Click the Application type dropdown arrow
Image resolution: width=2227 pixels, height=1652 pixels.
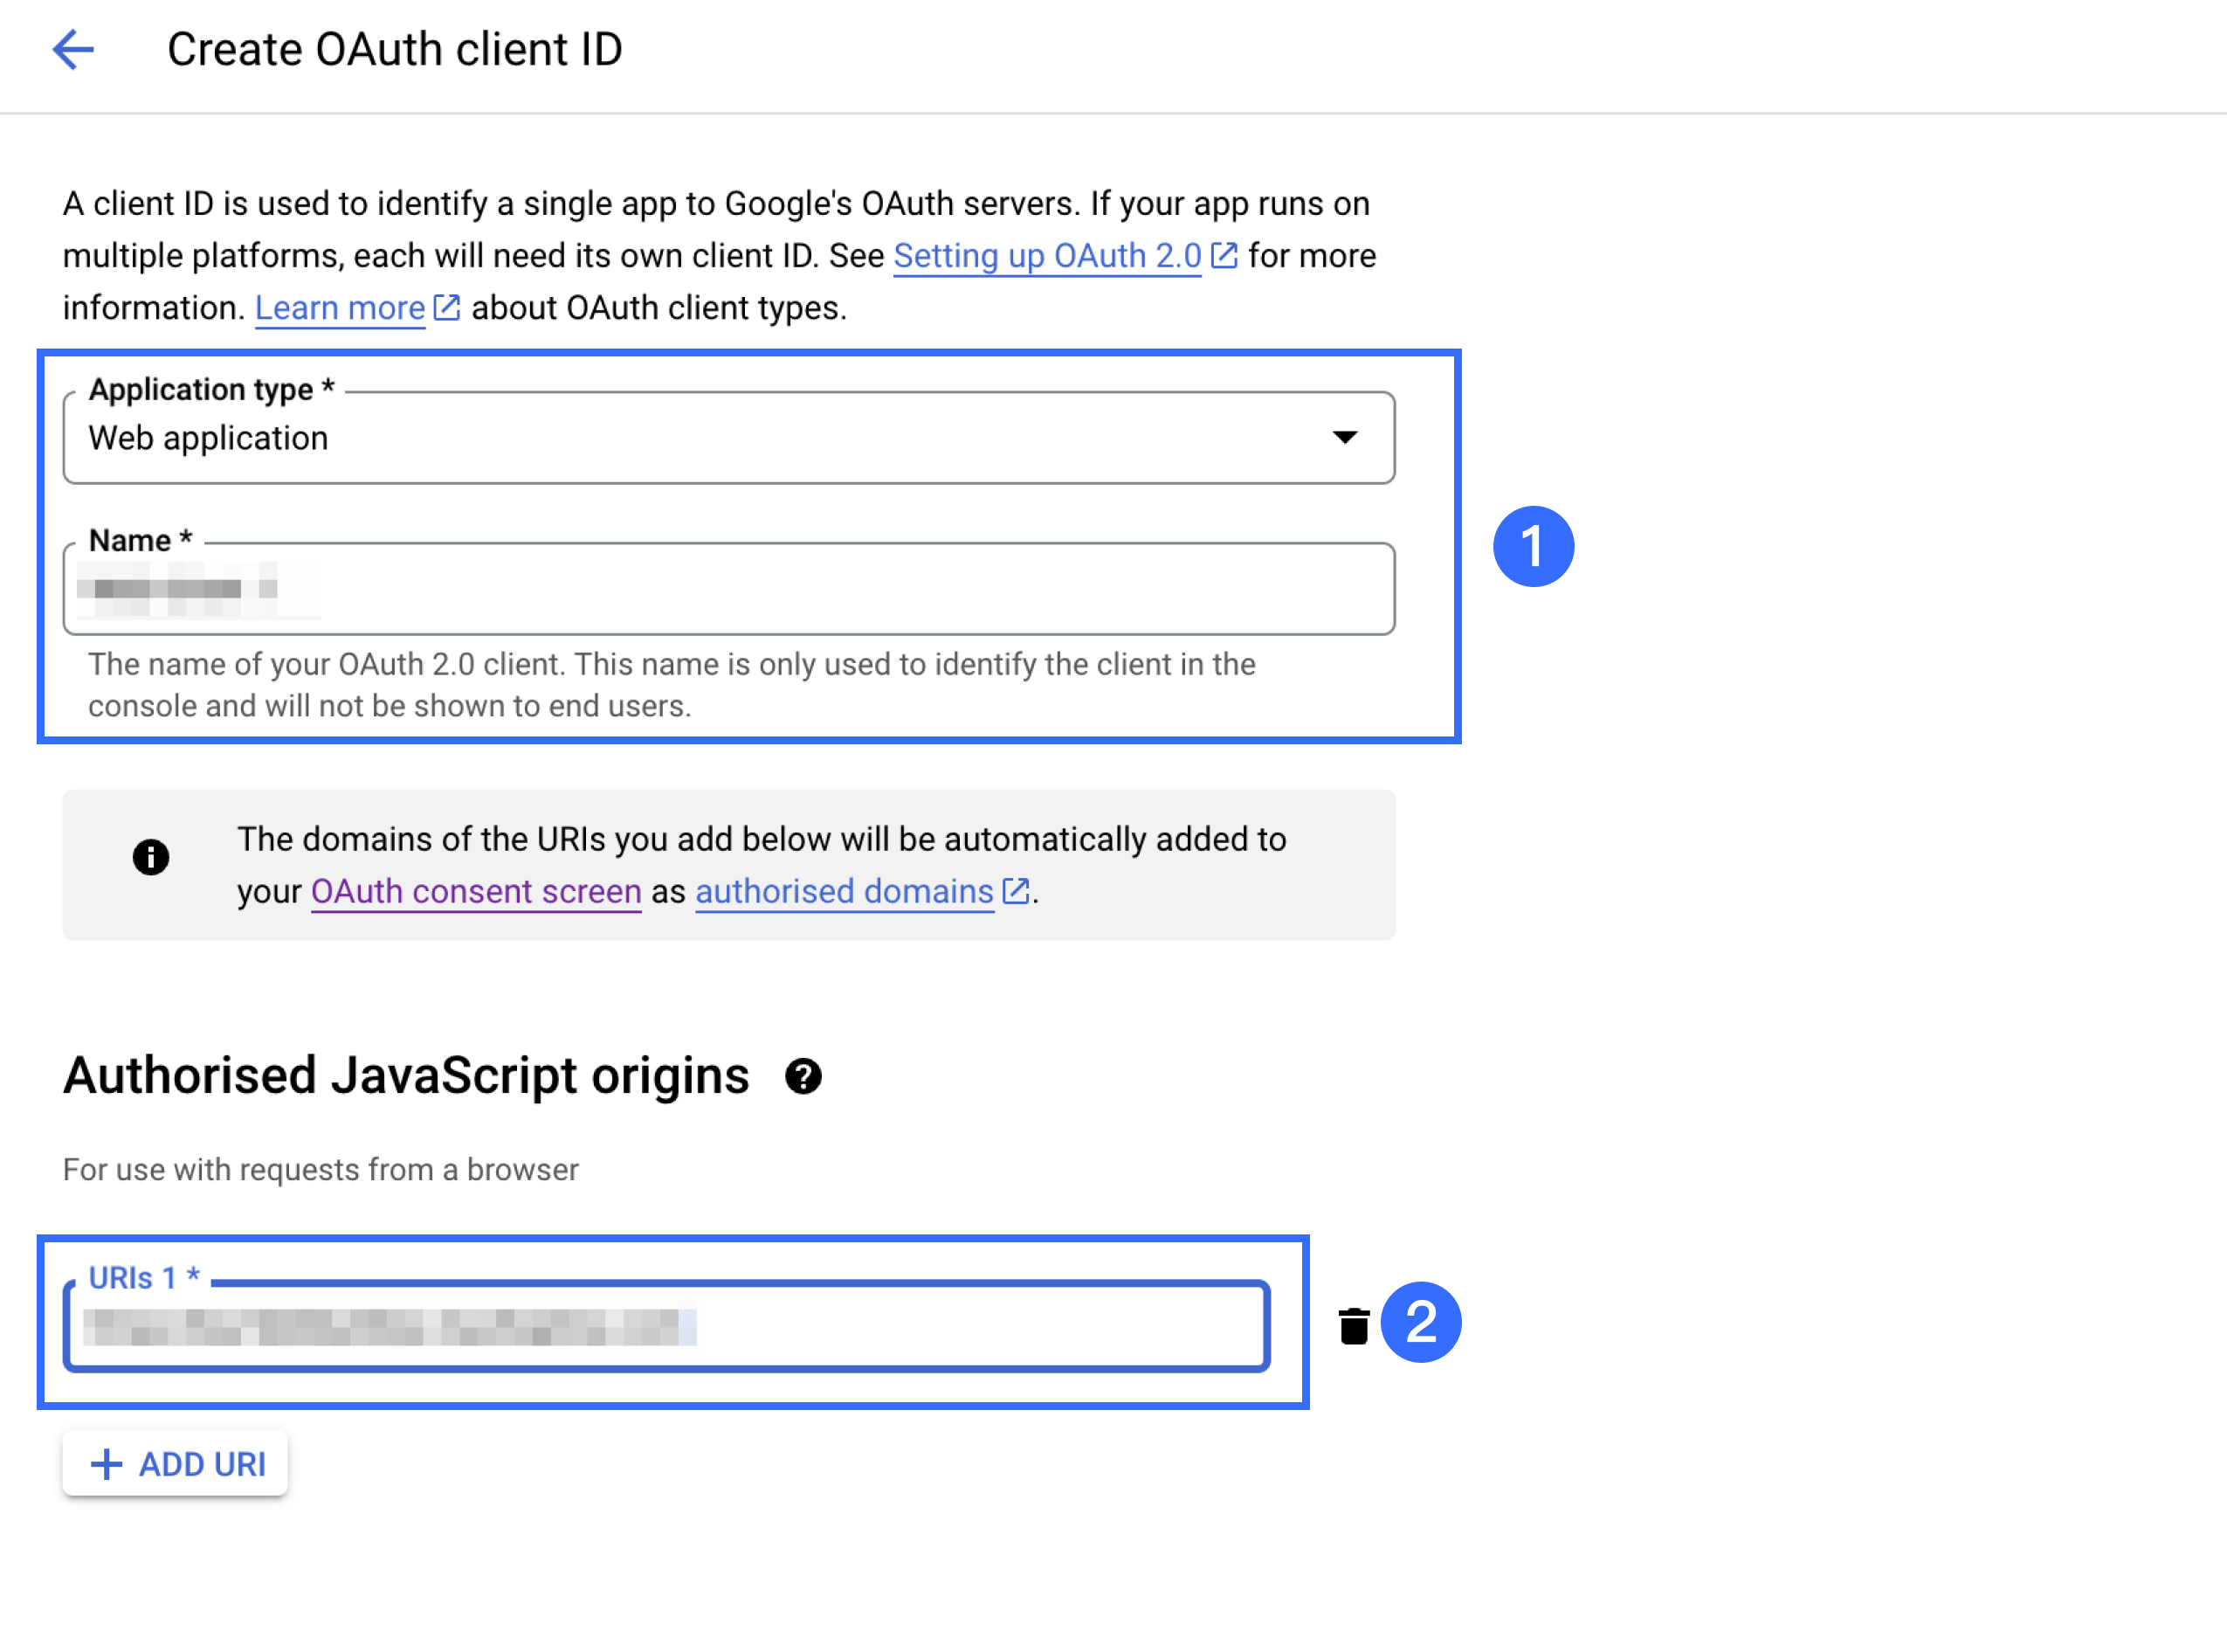[1344, 437]
